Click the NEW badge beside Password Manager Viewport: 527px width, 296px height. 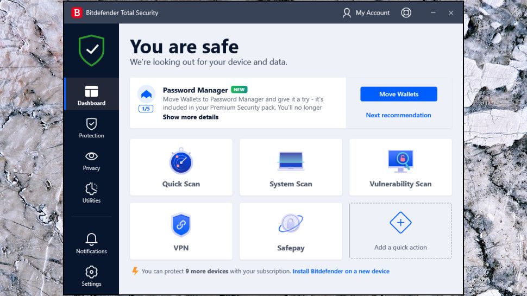[239, 90]
